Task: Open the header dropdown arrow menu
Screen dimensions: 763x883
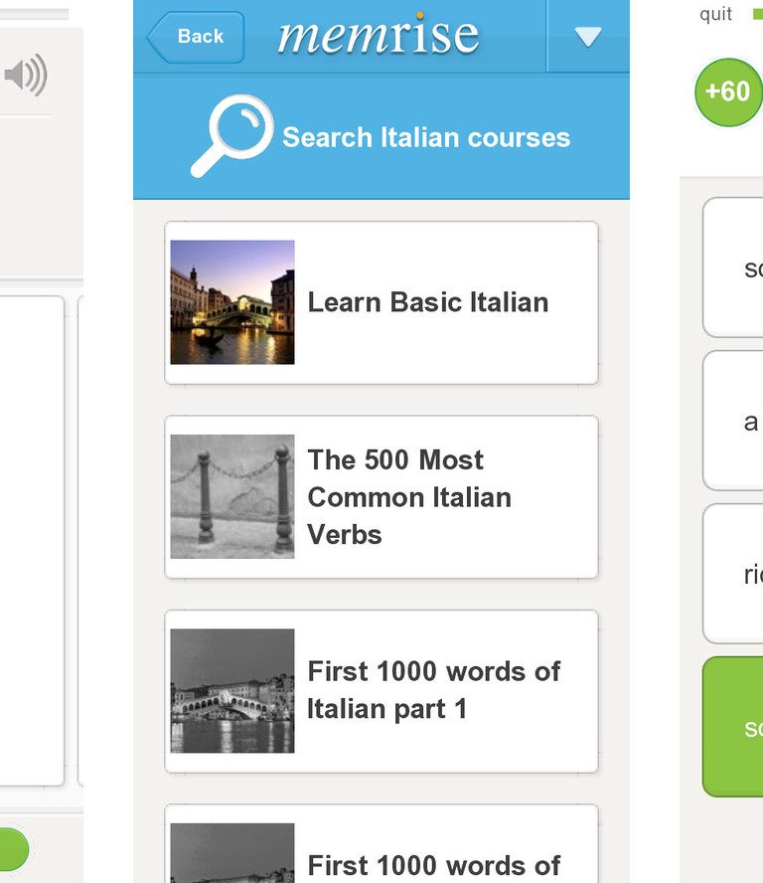Action: (x=588, y=37)
